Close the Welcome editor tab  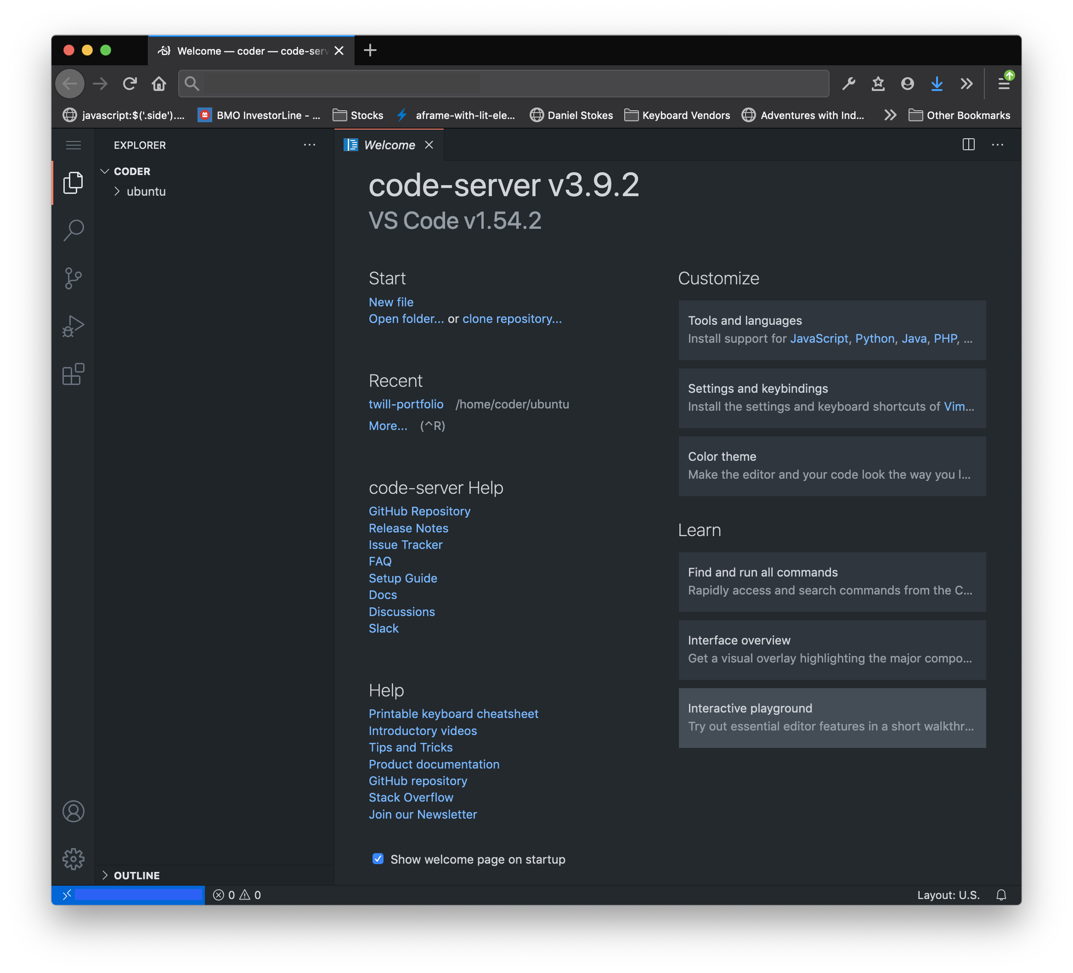429,145
